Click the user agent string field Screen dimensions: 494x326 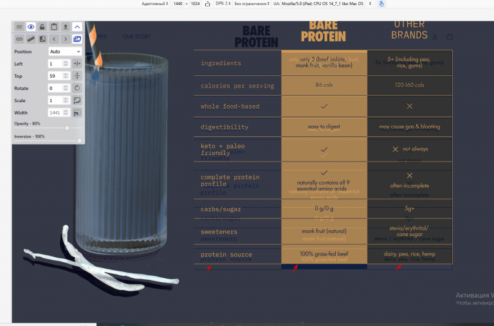coord(323,4)
